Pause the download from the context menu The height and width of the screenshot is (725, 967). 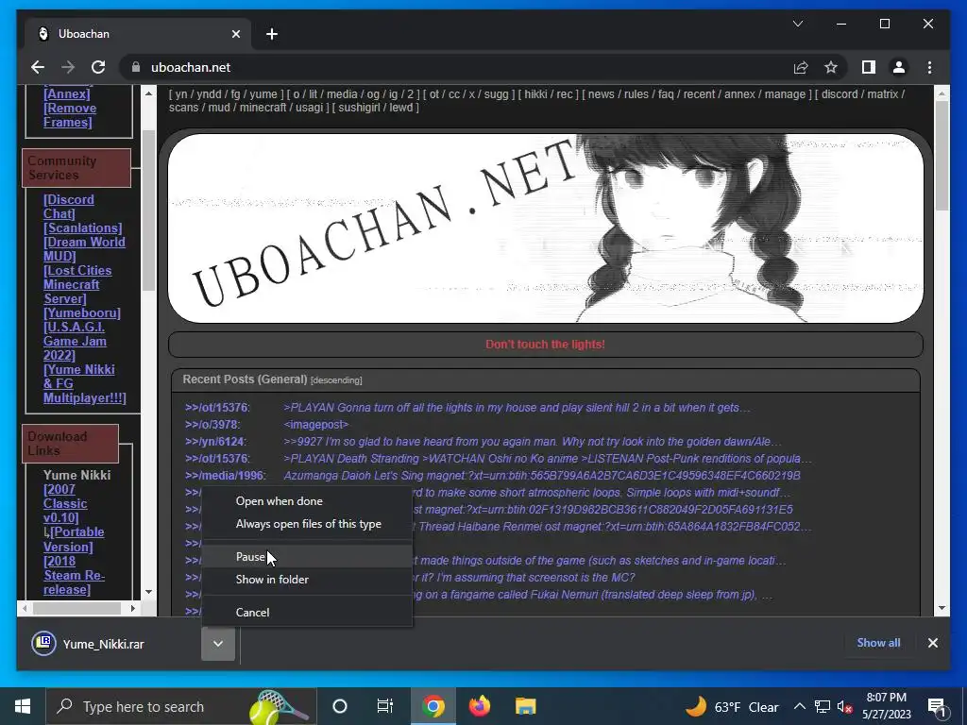pos(307,557)
